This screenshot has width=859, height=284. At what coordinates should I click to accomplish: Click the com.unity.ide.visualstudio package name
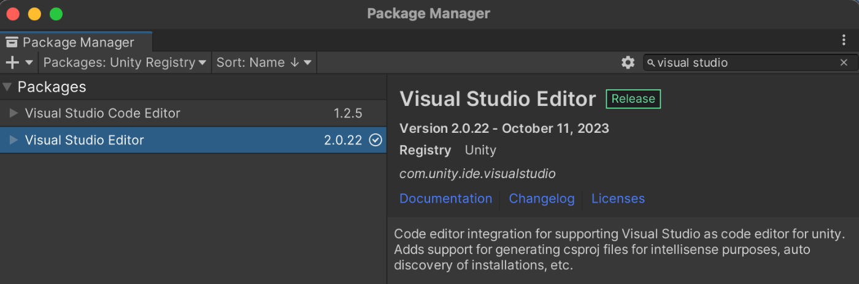(x=477, y=174)
